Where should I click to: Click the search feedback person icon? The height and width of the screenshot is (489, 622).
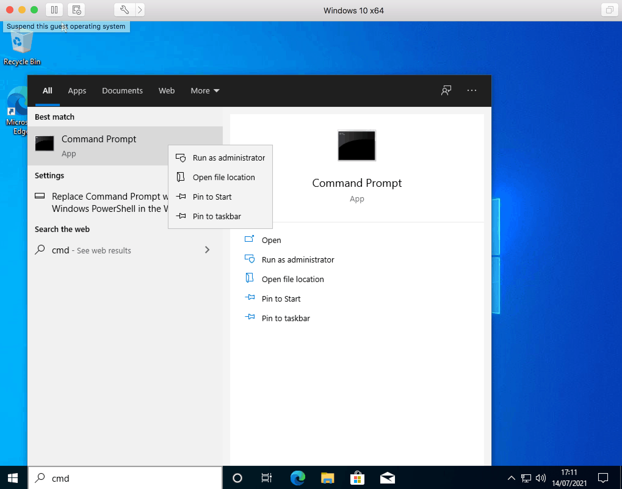(446, 90)
